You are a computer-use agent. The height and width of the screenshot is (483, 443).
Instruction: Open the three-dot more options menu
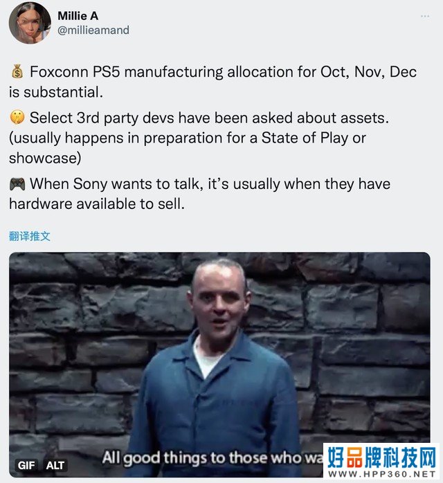[x=425, y=16]
